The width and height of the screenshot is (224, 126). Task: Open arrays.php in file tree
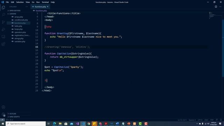(x=19, y=17)
